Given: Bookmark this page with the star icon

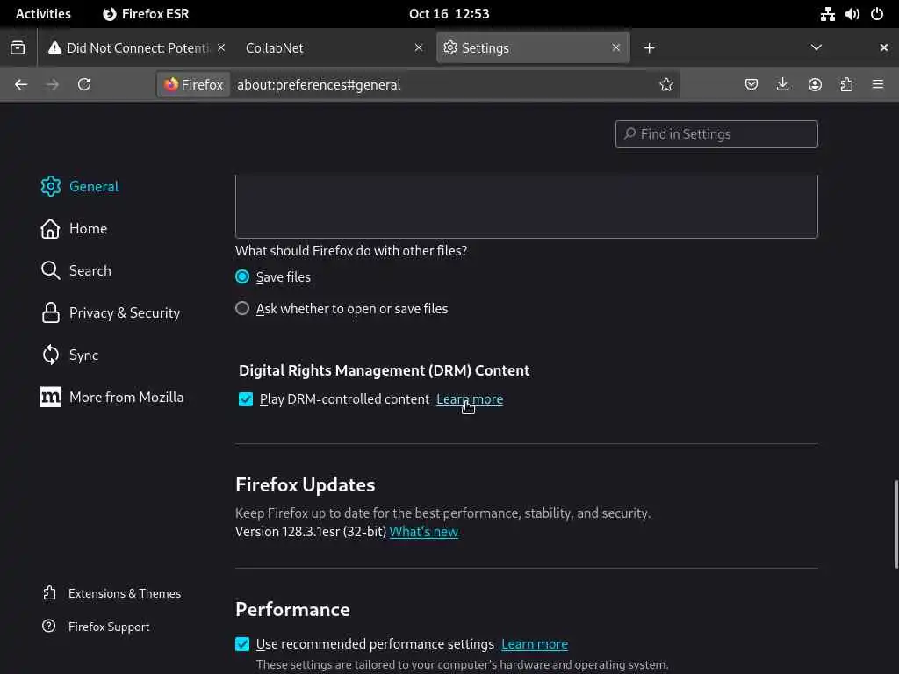Looking at the screenshot, I should tap(666, 84).
